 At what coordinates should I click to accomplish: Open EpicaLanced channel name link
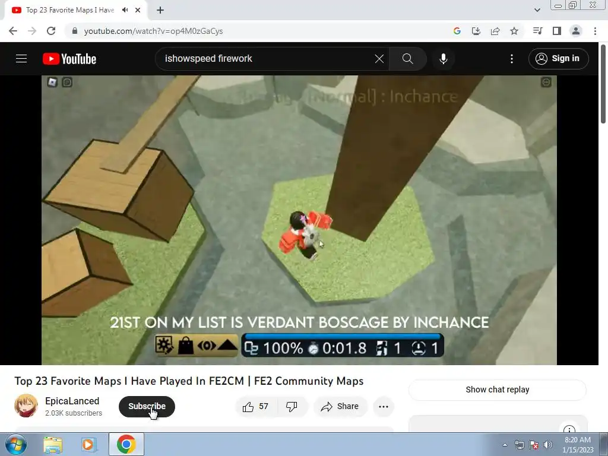[x=72, y=401]
